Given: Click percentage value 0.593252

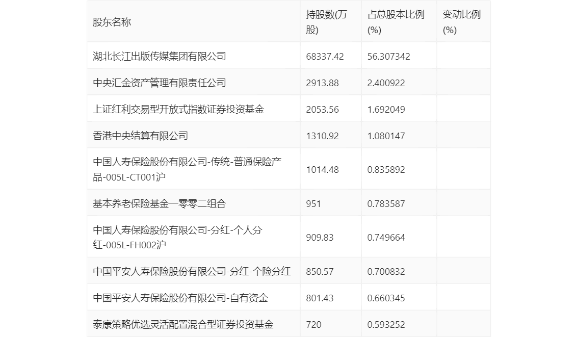Looking at the screenshot, I should coord(386,324).
